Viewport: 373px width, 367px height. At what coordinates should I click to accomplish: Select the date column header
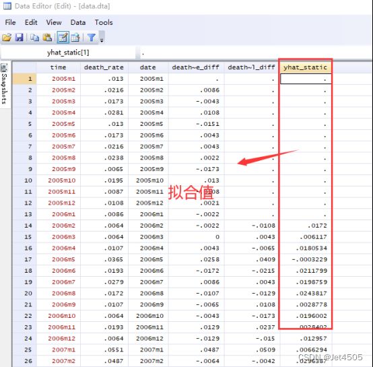[148, 67]
